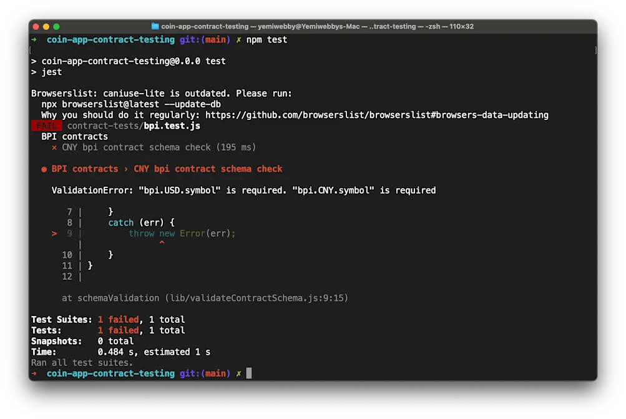
Task: Click 'Snapshots: 0 total' line
Action: 82,341
